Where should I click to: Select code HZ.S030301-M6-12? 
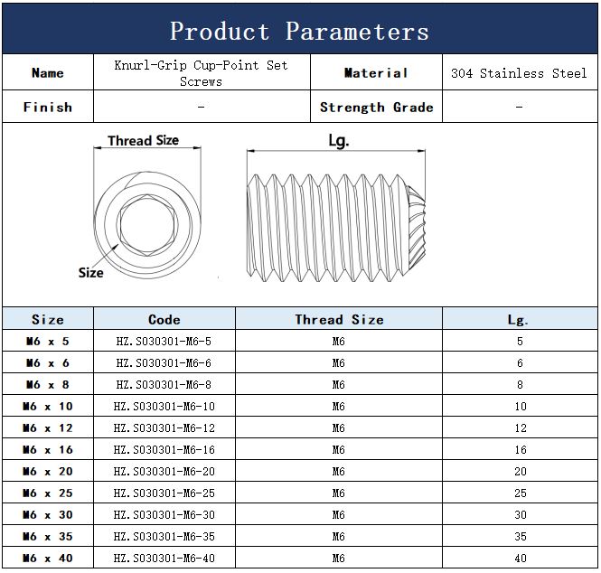[x=164, y=428]
